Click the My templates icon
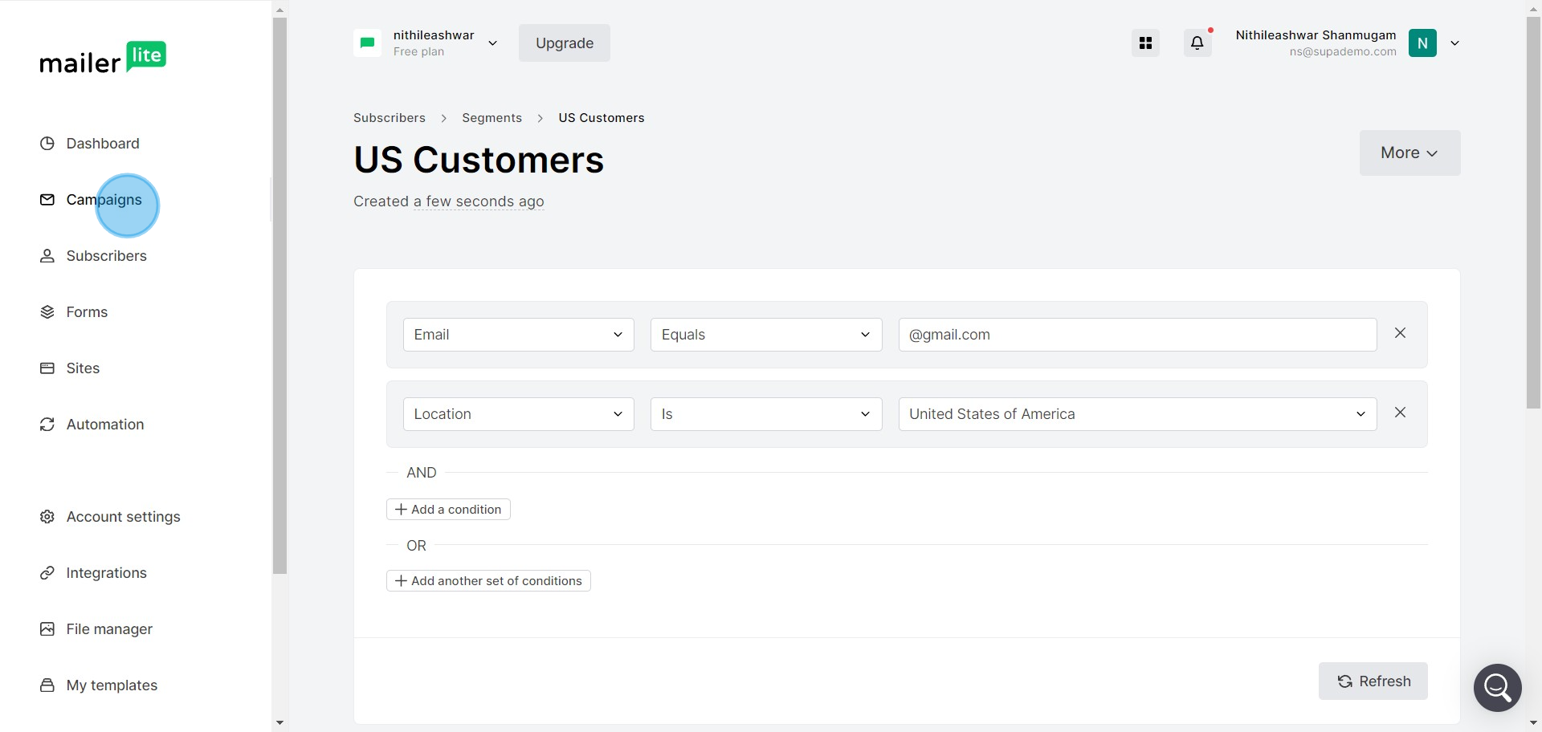The image size is (1542, 732). pos(47,685)
